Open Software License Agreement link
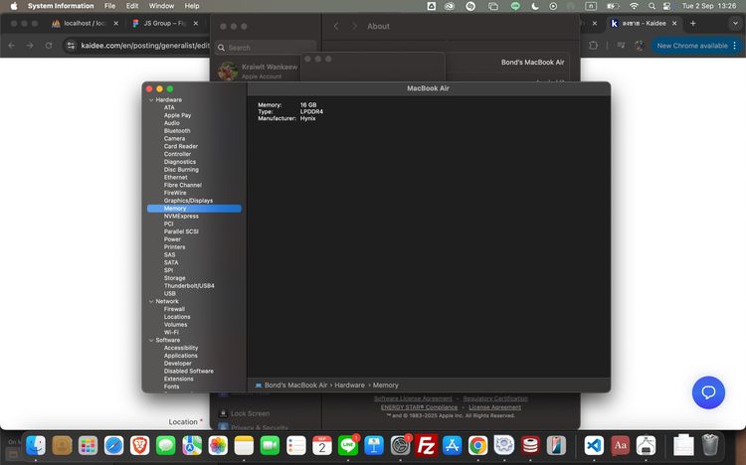The height and width of the screenshot is (465, 746). tap(413, 398)
